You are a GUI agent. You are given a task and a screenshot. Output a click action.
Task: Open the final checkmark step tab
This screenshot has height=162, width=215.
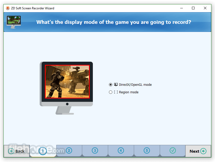tap(173, 151)
